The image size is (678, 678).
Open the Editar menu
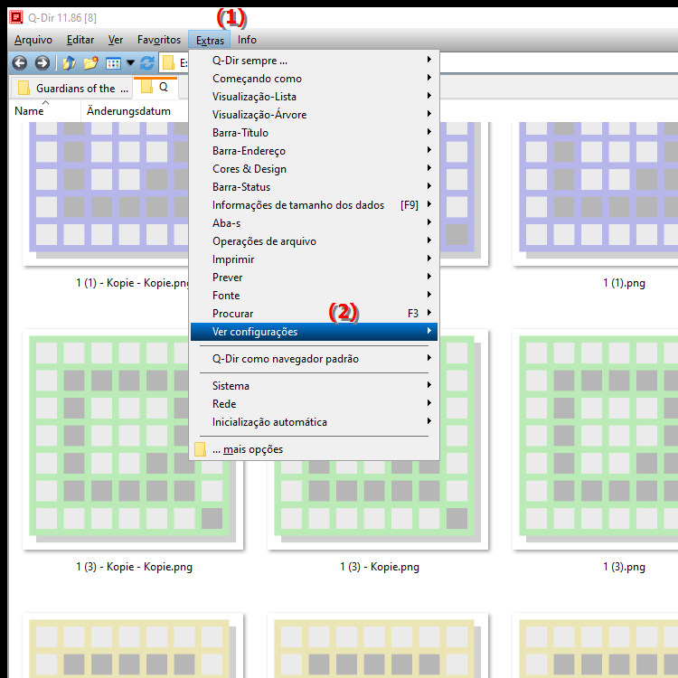[x=80, y=40]
